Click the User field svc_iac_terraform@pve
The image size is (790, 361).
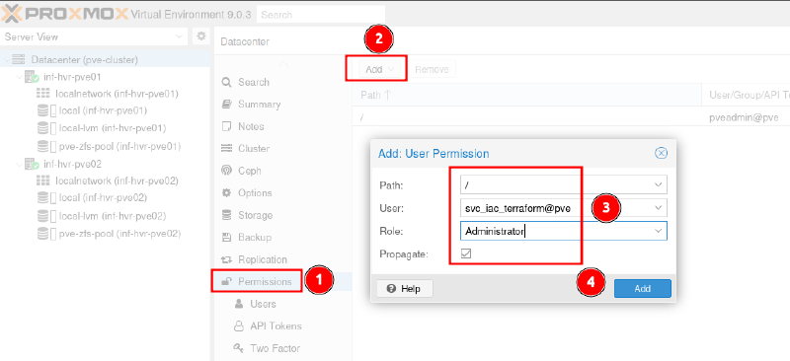pyautogui.click(x=555, y=207)
